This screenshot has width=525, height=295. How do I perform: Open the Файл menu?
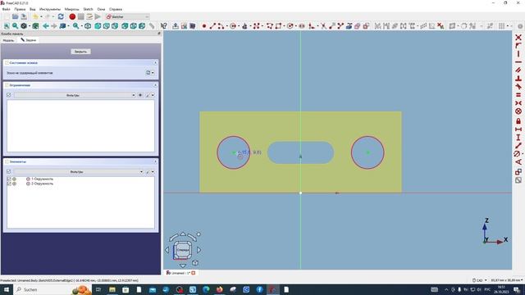click(6, 9)
